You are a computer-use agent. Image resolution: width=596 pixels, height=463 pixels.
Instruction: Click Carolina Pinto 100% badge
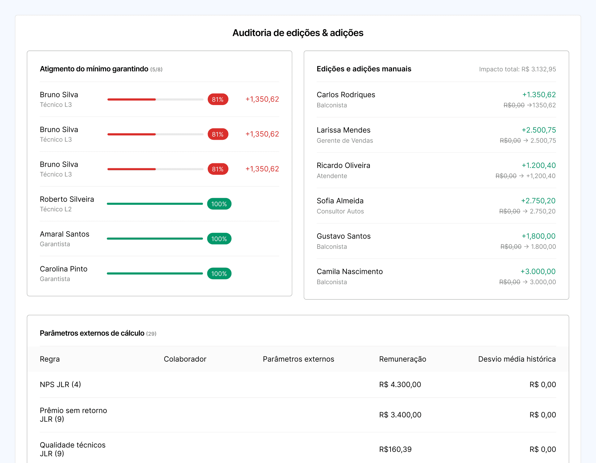pyautogui.click(x=219, y=274)
